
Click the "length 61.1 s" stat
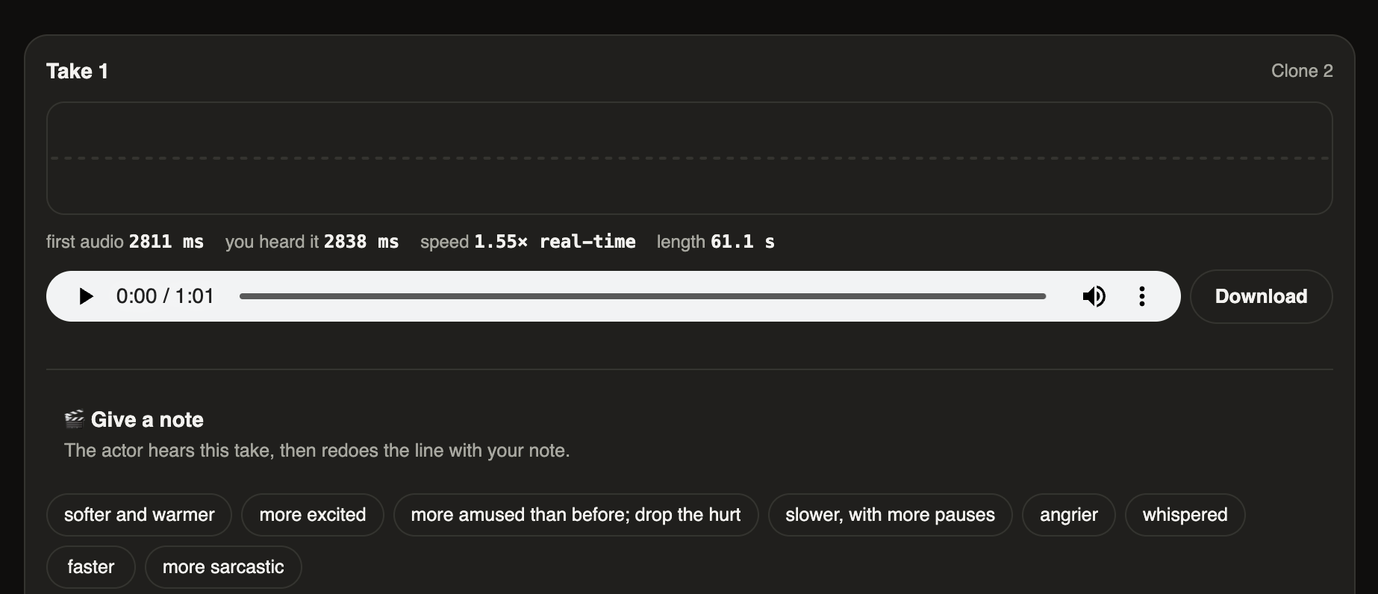coord(716,242)
